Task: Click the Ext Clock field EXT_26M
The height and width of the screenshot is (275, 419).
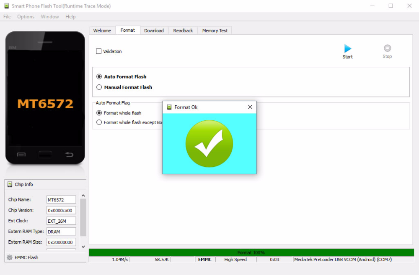Action: coord(61,221)
